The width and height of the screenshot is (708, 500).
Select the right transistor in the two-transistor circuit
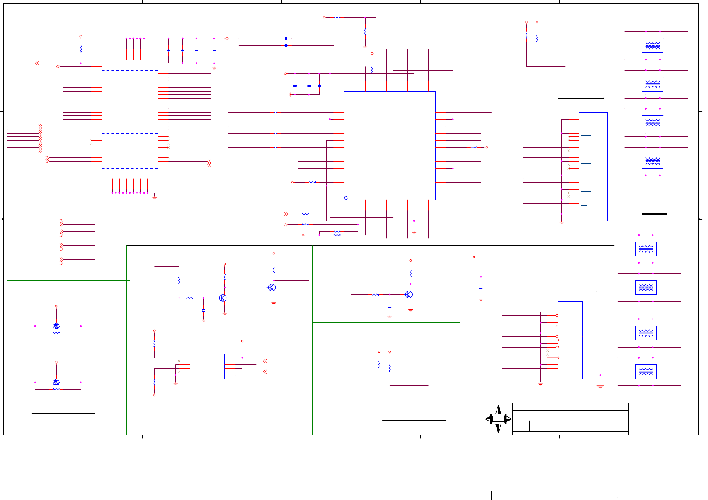(272, 288)
